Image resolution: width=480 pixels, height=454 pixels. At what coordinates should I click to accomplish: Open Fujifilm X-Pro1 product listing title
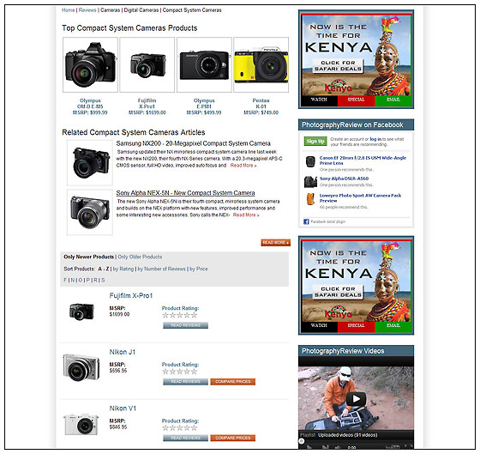click(131, 296)
